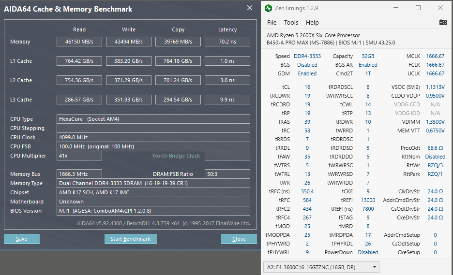This screenshot has height=275, width=453.
Task: Minimize the AIDA64 benchmark window
Action: click(x=227, y=8)
